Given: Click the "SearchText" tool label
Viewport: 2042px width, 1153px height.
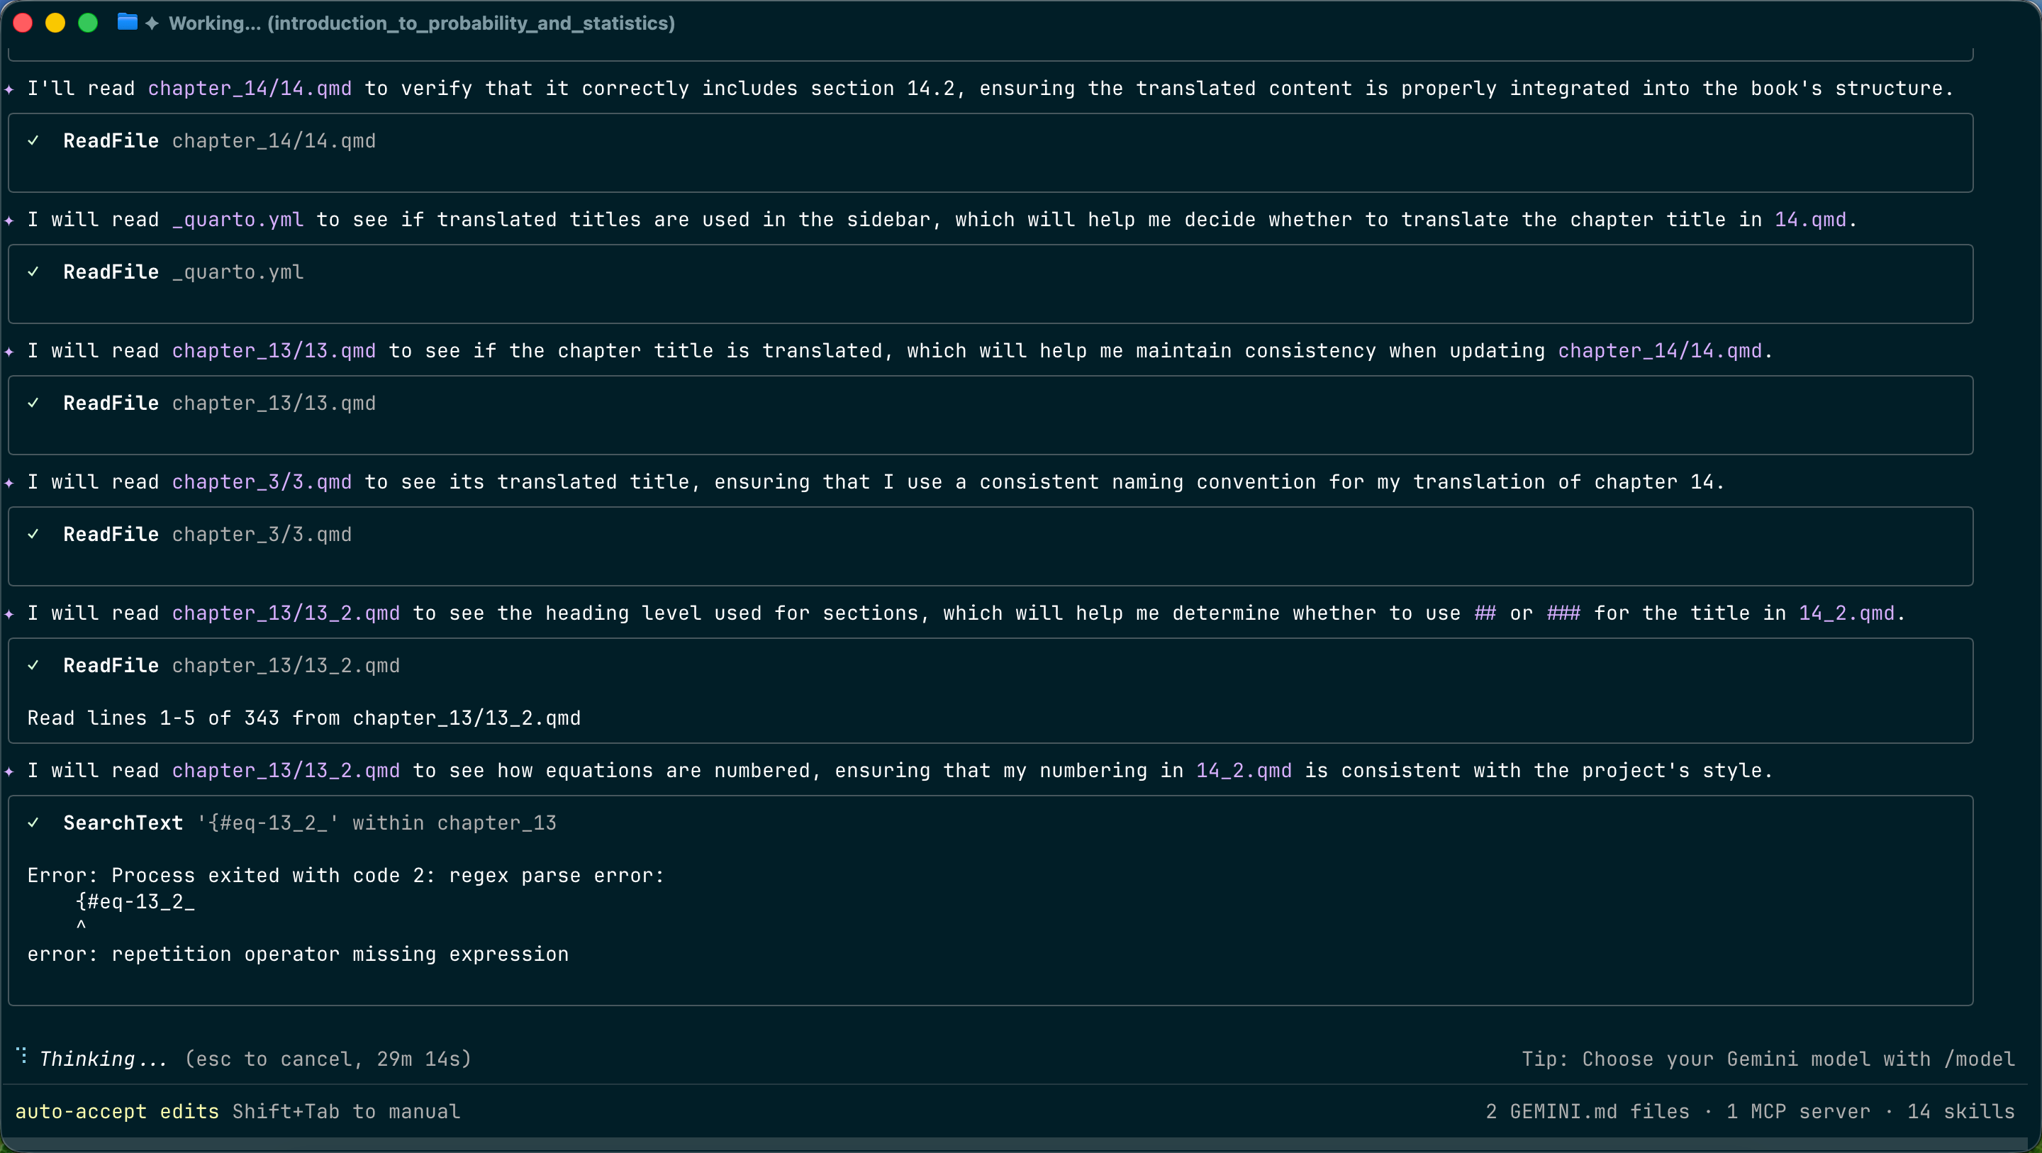Looking at the screenshot, I should coord(123,823).
